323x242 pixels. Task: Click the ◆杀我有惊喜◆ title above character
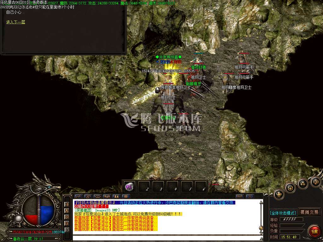click(x=169, y=57)
